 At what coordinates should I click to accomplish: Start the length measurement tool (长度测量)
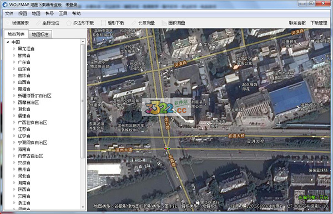click(143, 23)
